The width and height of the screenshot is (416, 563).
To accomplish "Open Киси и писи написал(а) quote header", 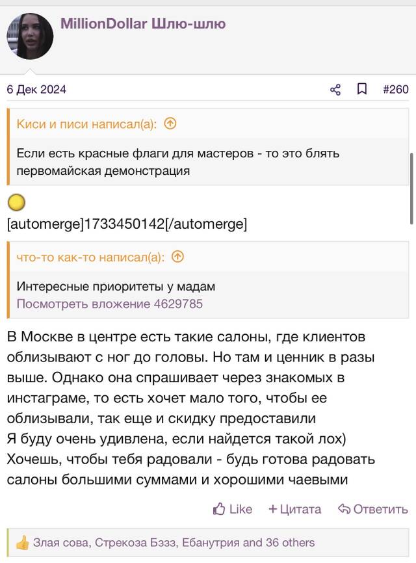I will coord(86,124).
